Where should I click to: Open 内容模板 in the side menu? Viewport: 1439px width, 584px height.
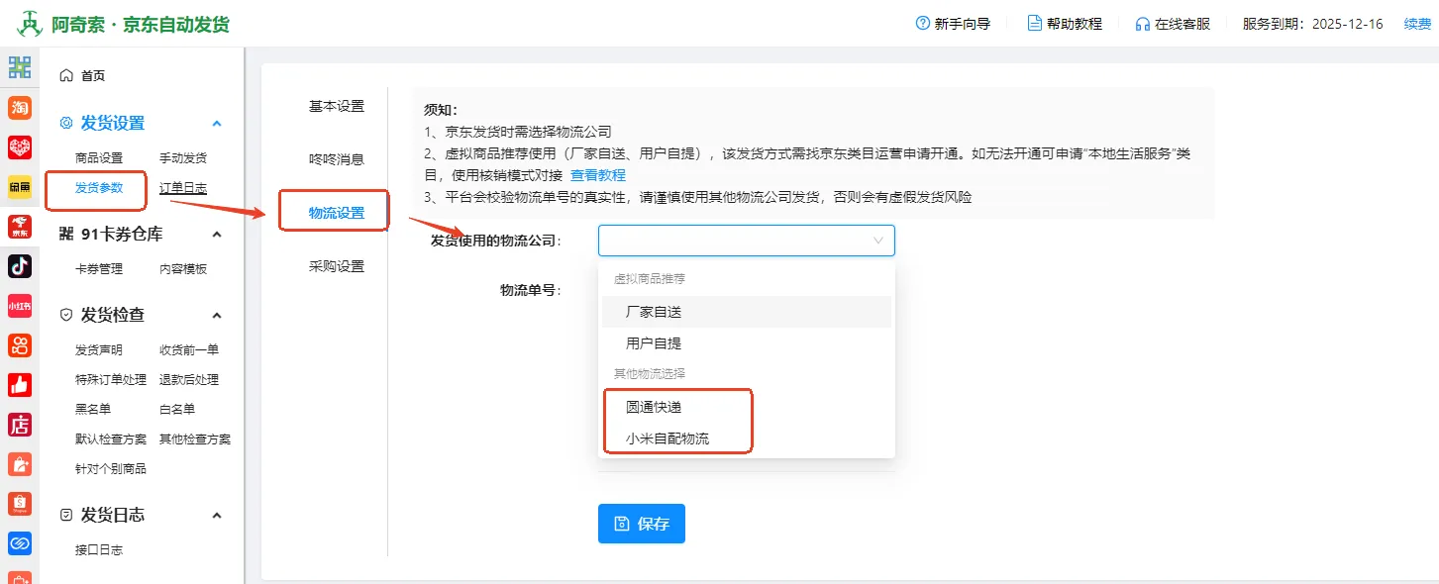tap(183, 269)
